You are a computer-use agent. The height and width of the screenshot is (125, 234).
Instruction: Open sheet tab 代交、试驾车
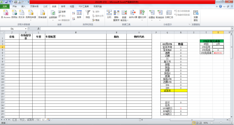(27, 120)
